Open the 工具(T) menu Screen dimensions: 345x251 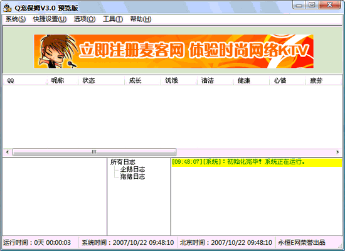(113, 19)
